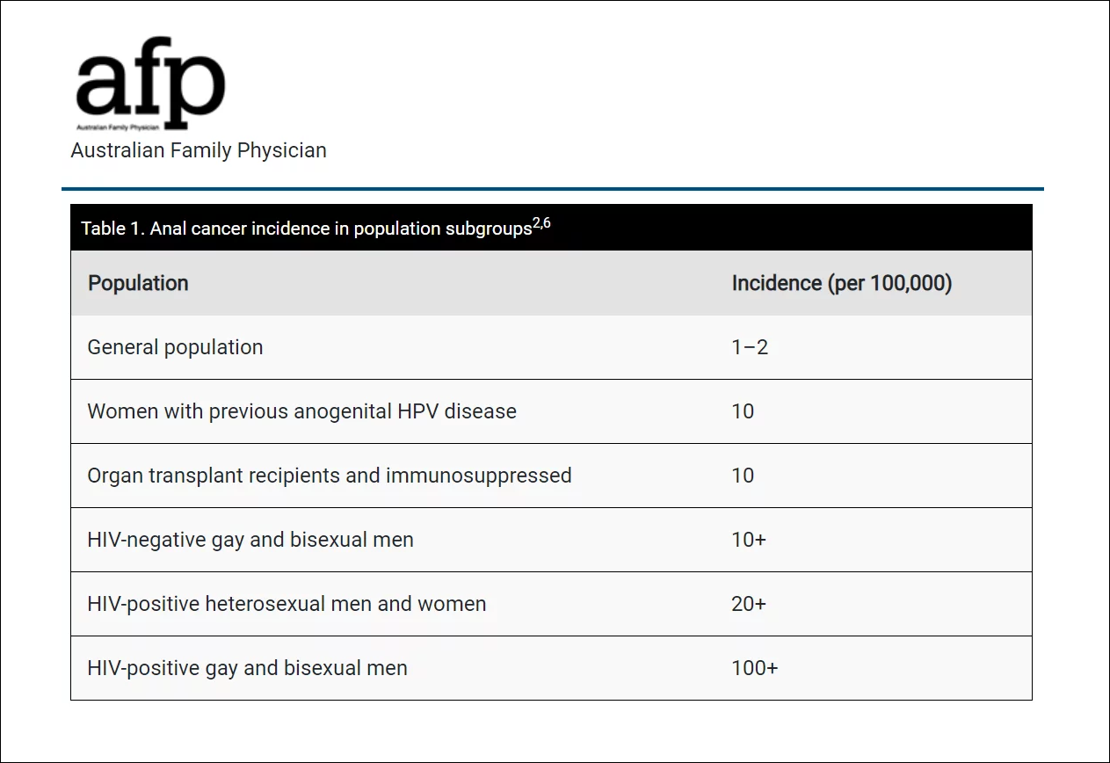The height and width of the screenshot is (763, 1110).
Task: Select the HIV-positive gay and bisexual men cell
Action: pos(247,668)
